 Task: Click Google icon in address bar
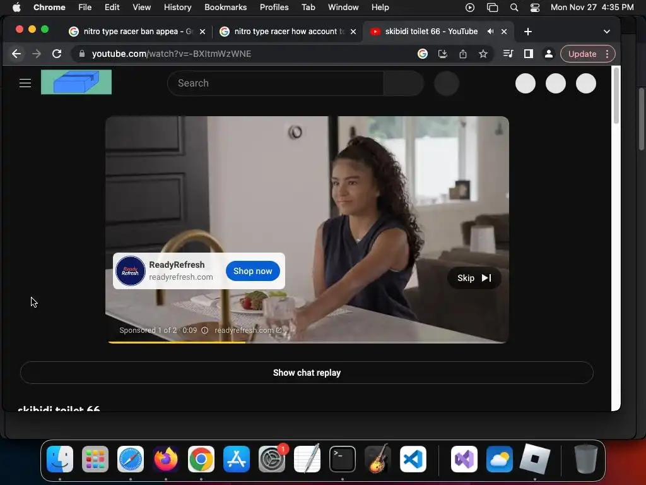(422, 54)
